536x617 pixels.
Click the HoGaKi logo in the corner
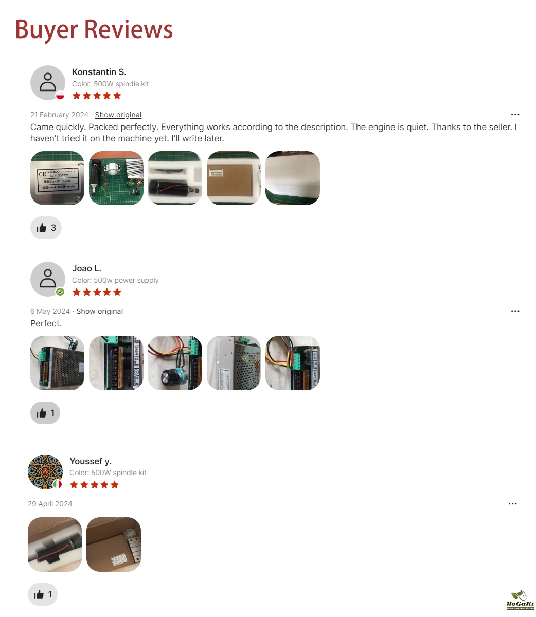(x=521, y=600)
